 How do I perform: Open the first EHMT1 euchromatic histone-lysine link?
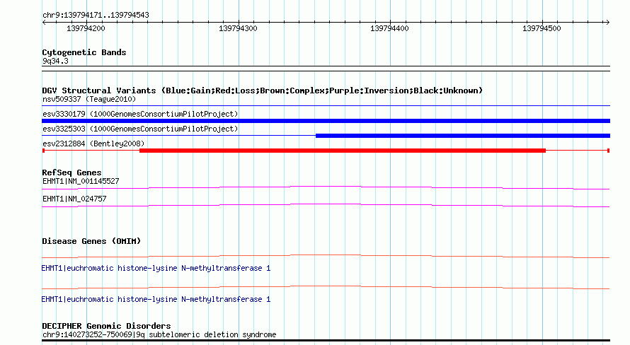pyautogui.click(x=156, y=268)
